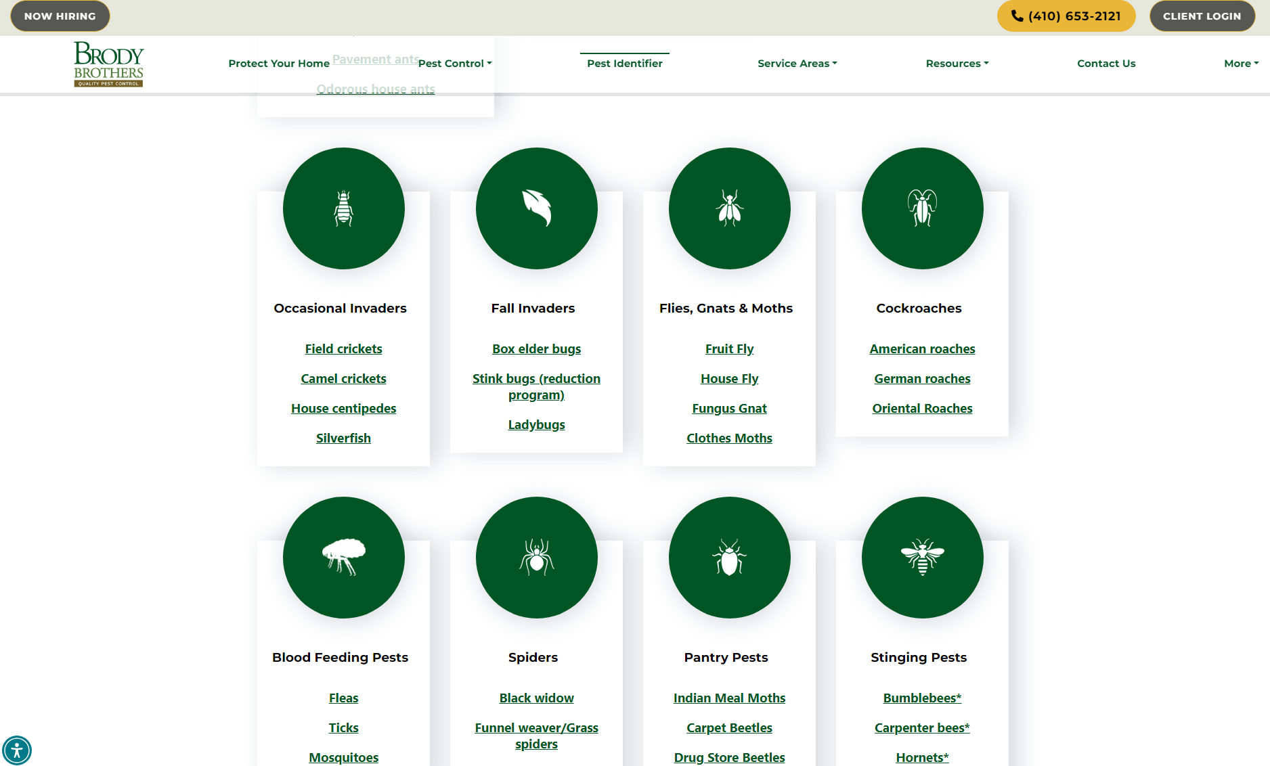Screen dimensions: 1270x766
Task: Expand the Resources dropdown
Action: 957,63
